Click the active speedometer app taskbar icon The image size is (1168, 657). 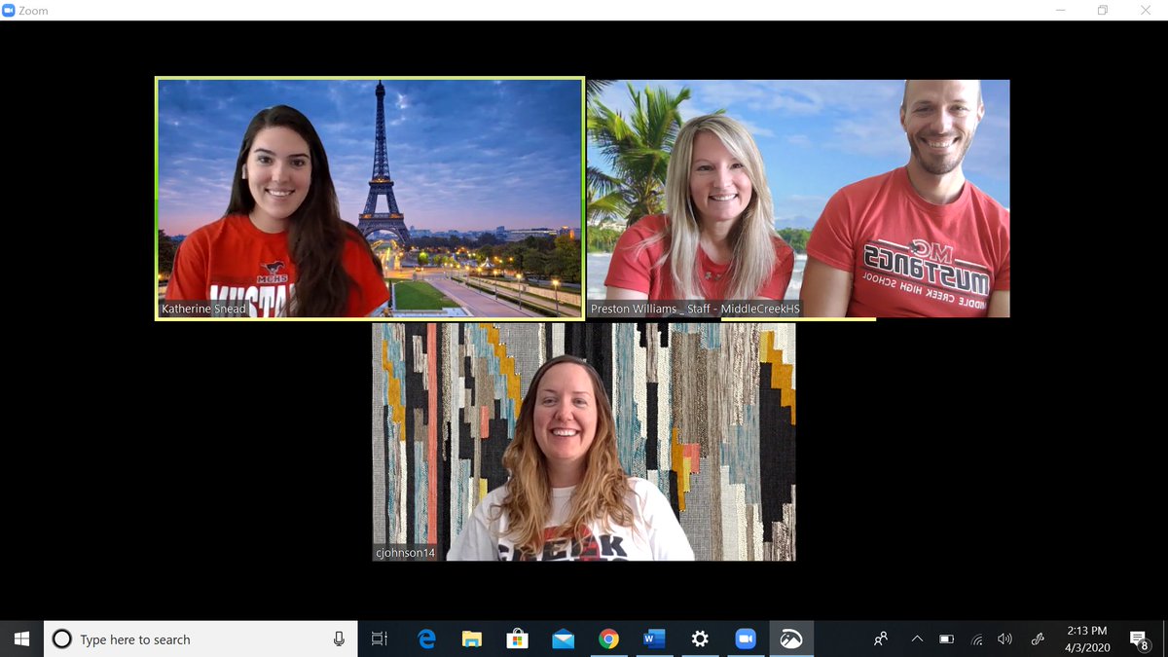coord(791,639)
